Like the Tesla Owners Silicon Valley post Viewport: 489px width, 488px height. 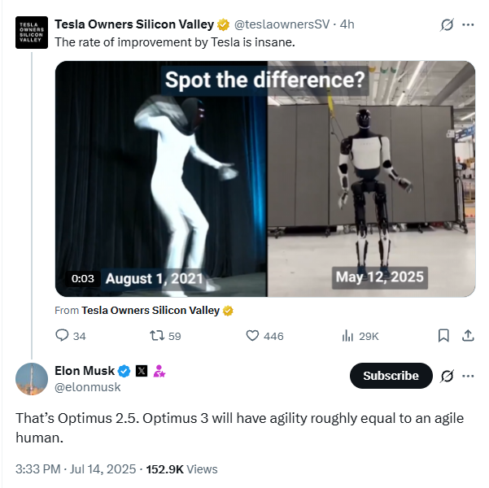tap(252, 335)
